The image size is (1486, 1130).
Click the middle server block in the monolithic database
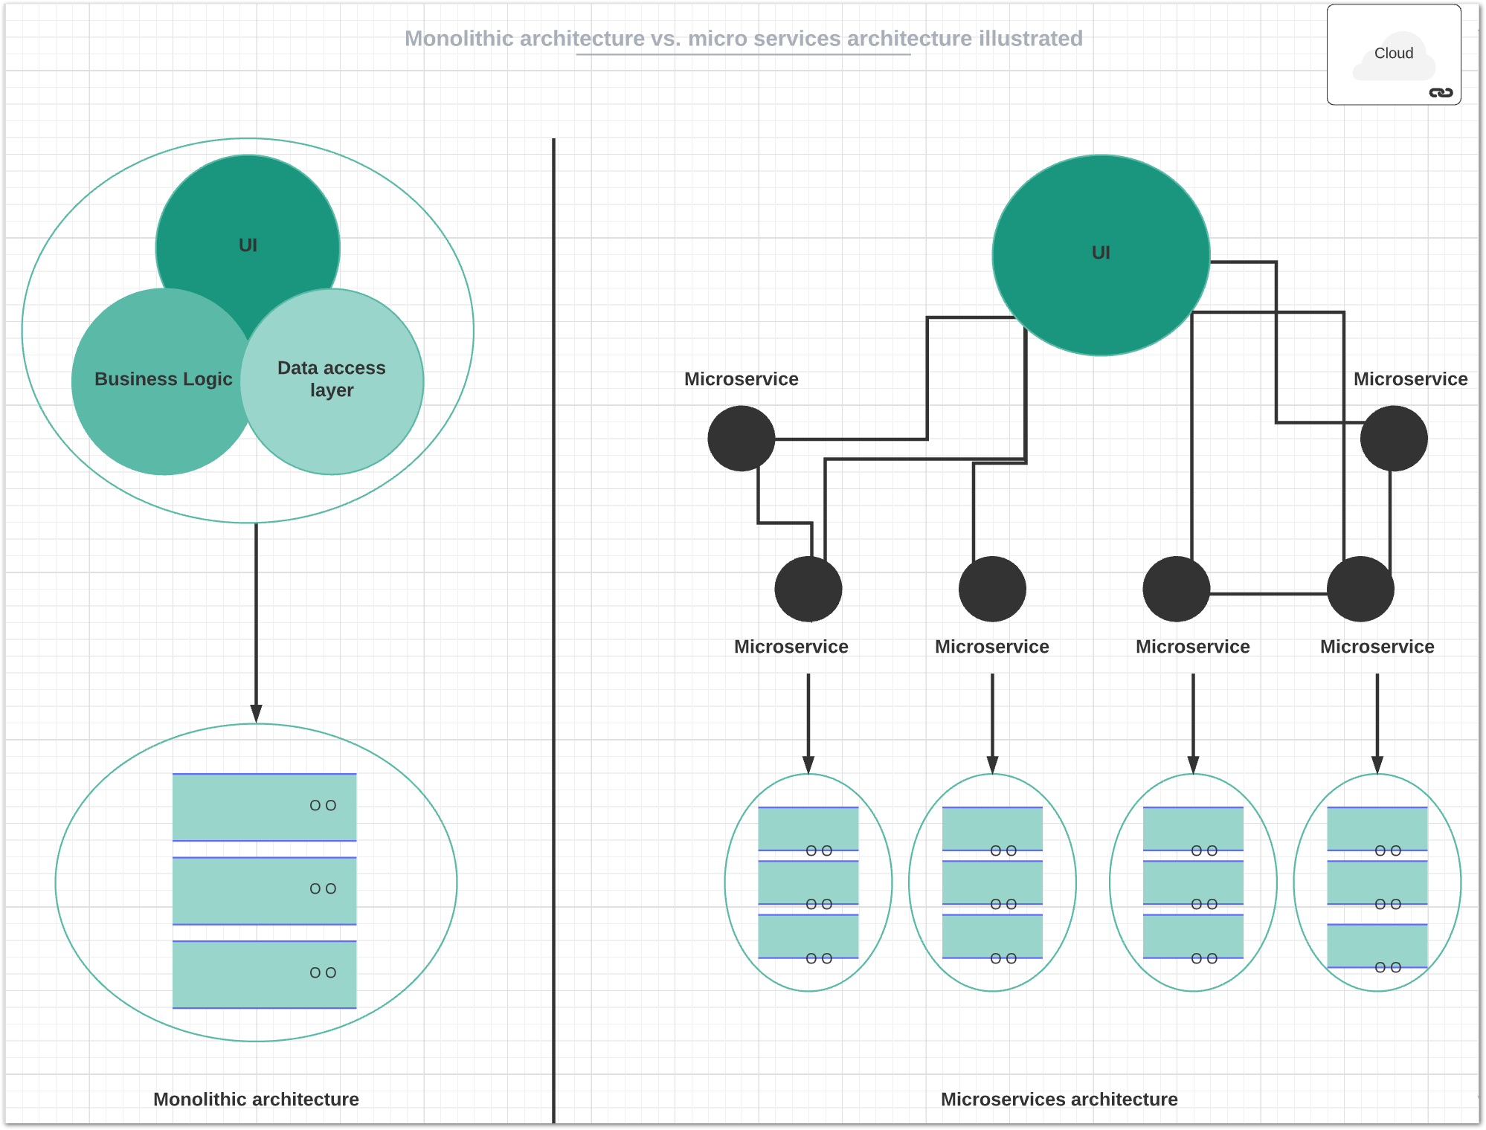[x=264, y=891]
